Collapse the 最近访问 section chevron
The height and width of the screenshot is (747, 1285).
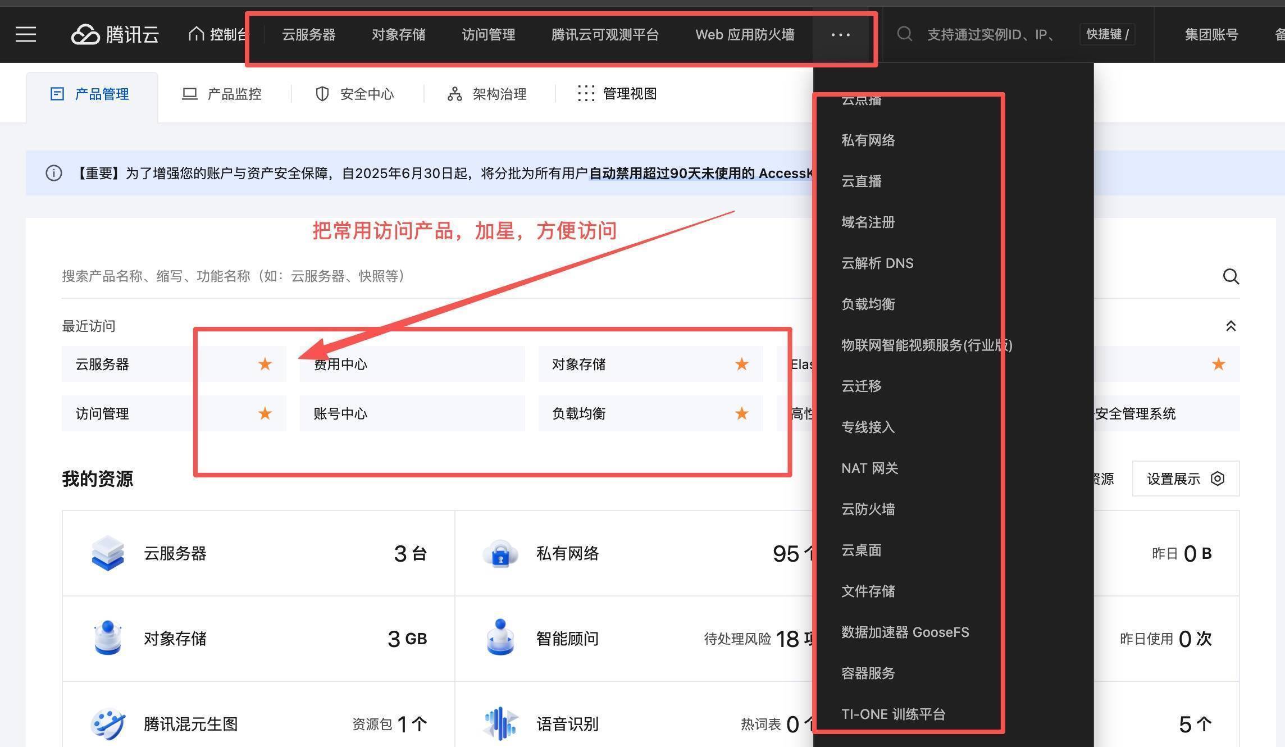point(1231,326)
